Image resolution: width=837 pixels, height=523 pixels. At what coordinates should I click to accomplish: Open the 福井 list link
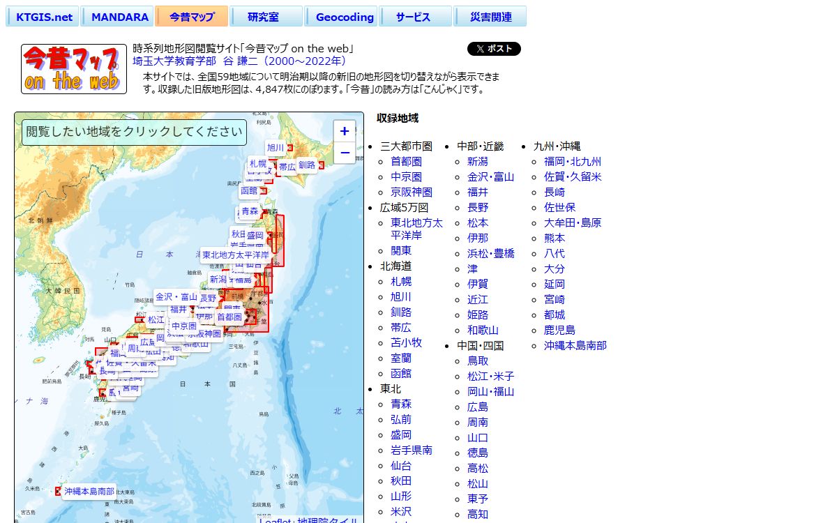click(x=478, y=192)
